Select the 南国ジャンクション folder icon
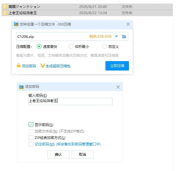Viewport: 187px width, 171px height. point(5,7)
